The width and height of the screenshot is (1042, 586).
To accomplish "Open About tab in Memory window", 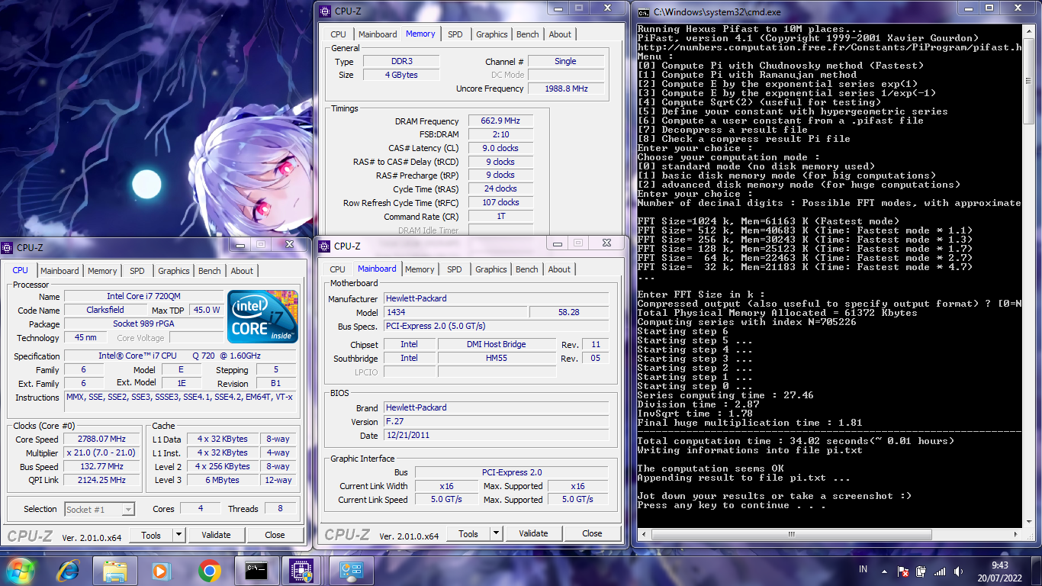I will pos(560,34).
